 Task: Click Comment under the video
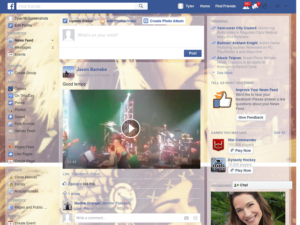(80, 174)
